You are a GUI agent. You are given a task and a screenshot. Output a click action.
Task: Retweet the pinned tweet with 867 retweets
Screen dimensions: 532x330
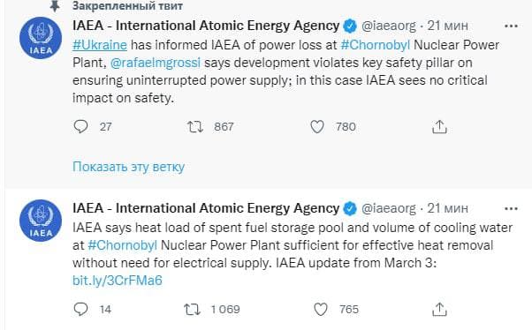tap(195, 127)
